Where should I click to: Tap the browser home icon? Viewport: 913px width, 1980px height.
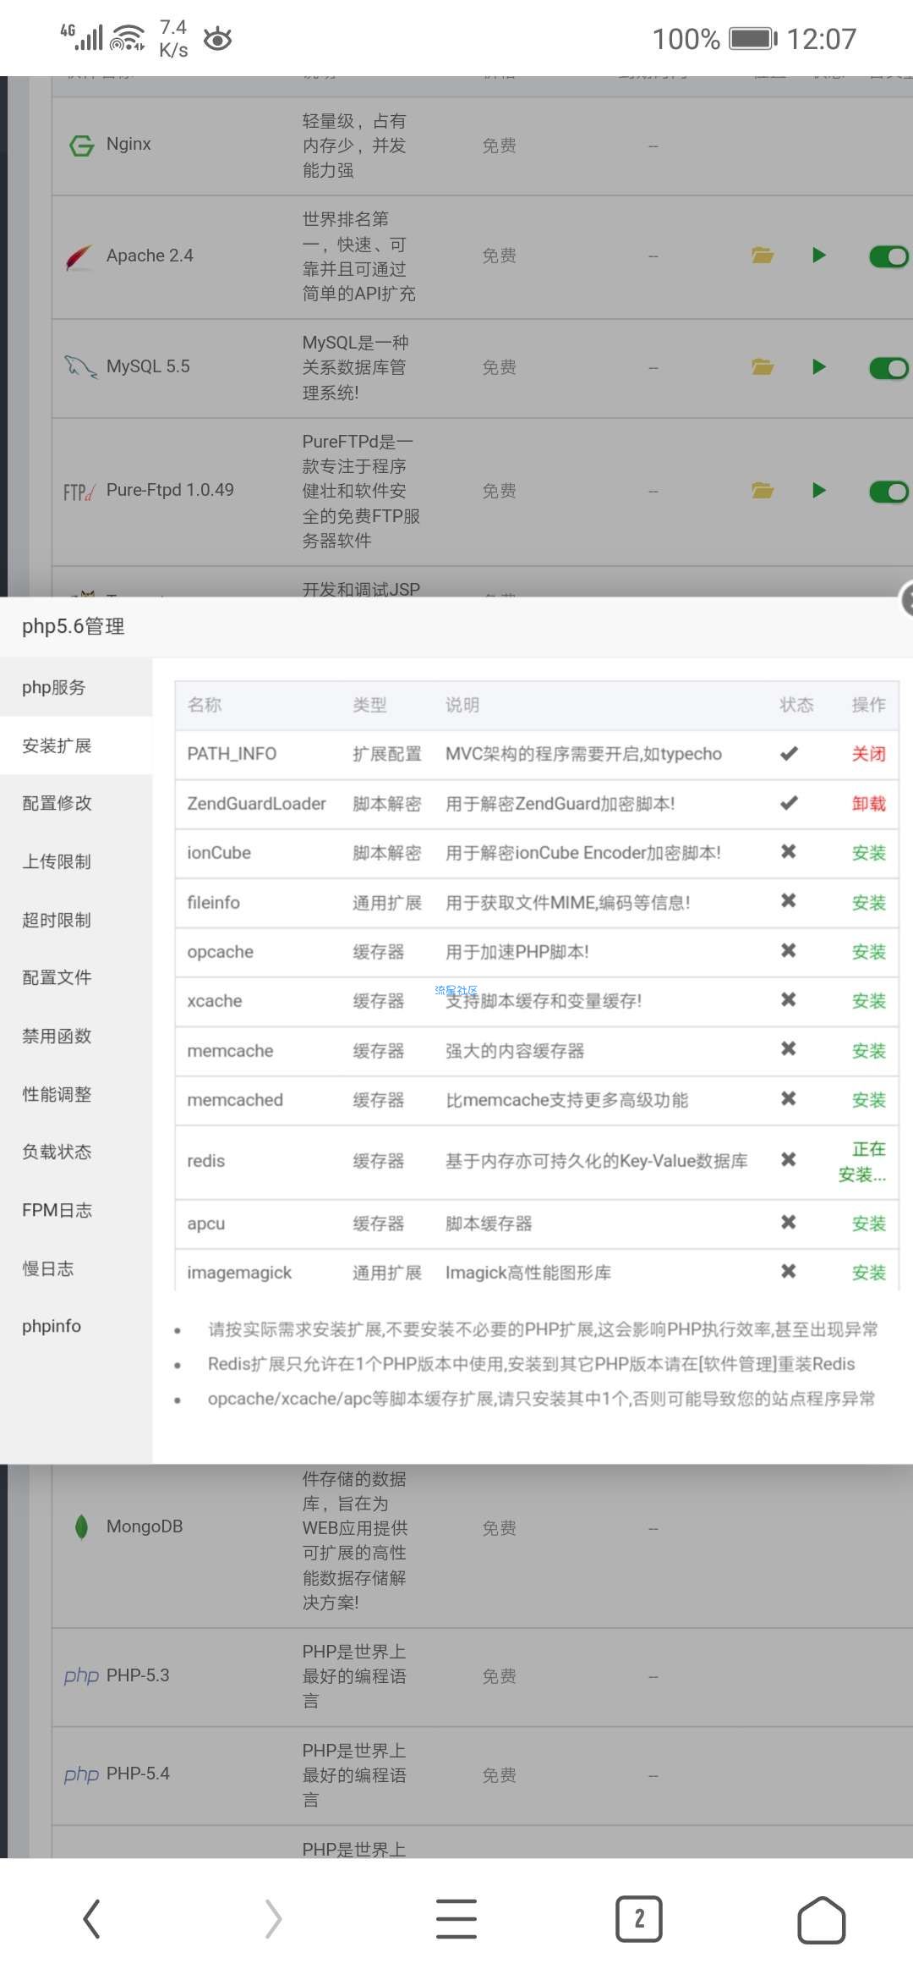(822, 1919)
